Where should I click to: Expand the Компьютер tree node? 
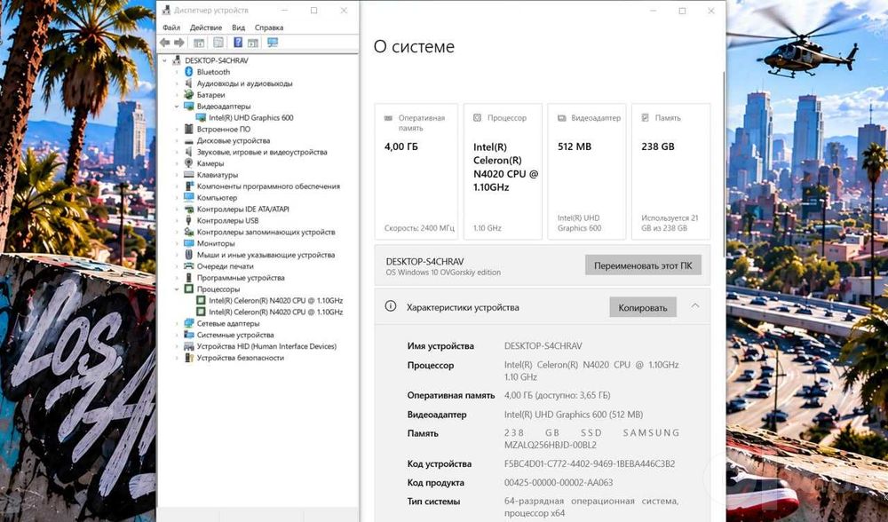(176, 198)
